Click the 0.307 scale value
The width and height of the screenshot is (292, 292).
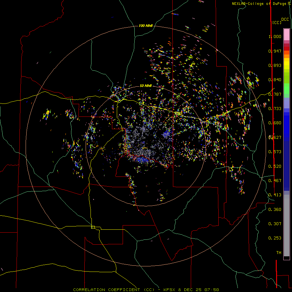(275, 224)
